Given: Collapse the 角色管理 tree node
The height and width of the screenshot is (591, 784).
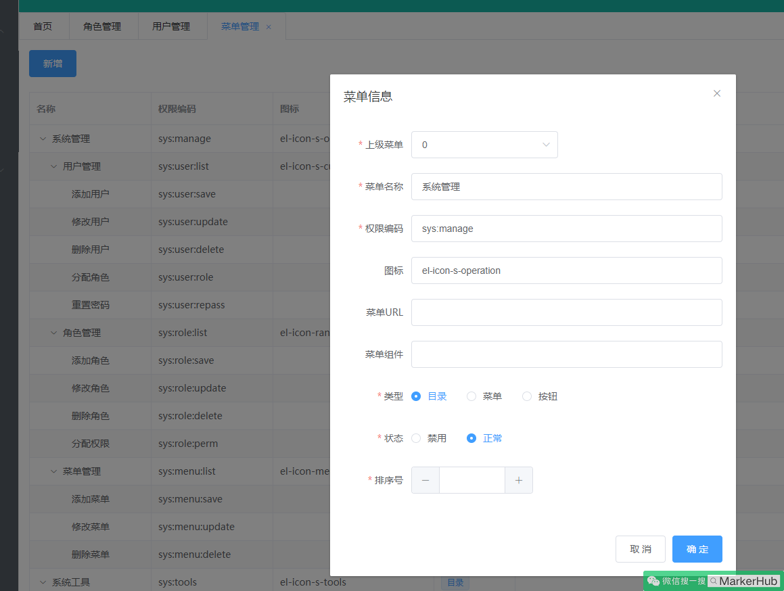Looking at the screenshot, I should tap(53, 333).
